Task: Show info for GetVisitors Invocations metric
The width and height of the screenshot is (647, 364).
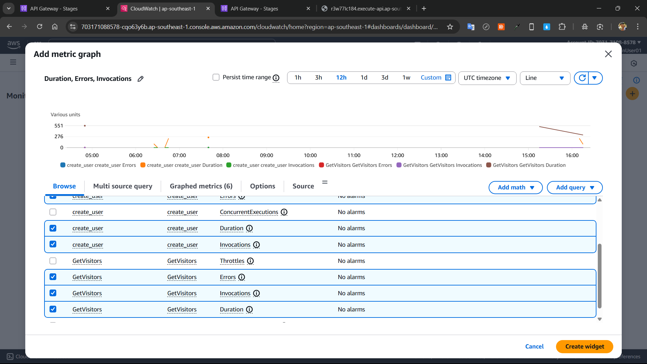Action: click(x=256, y=293)
